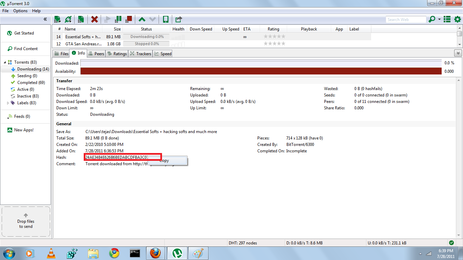Sort by the Size column header
Viewport: 463px width, 260px height.
112,29
